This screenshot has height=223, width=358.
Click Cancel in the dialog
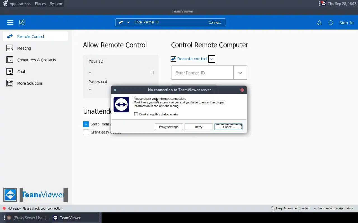point(228,127)
